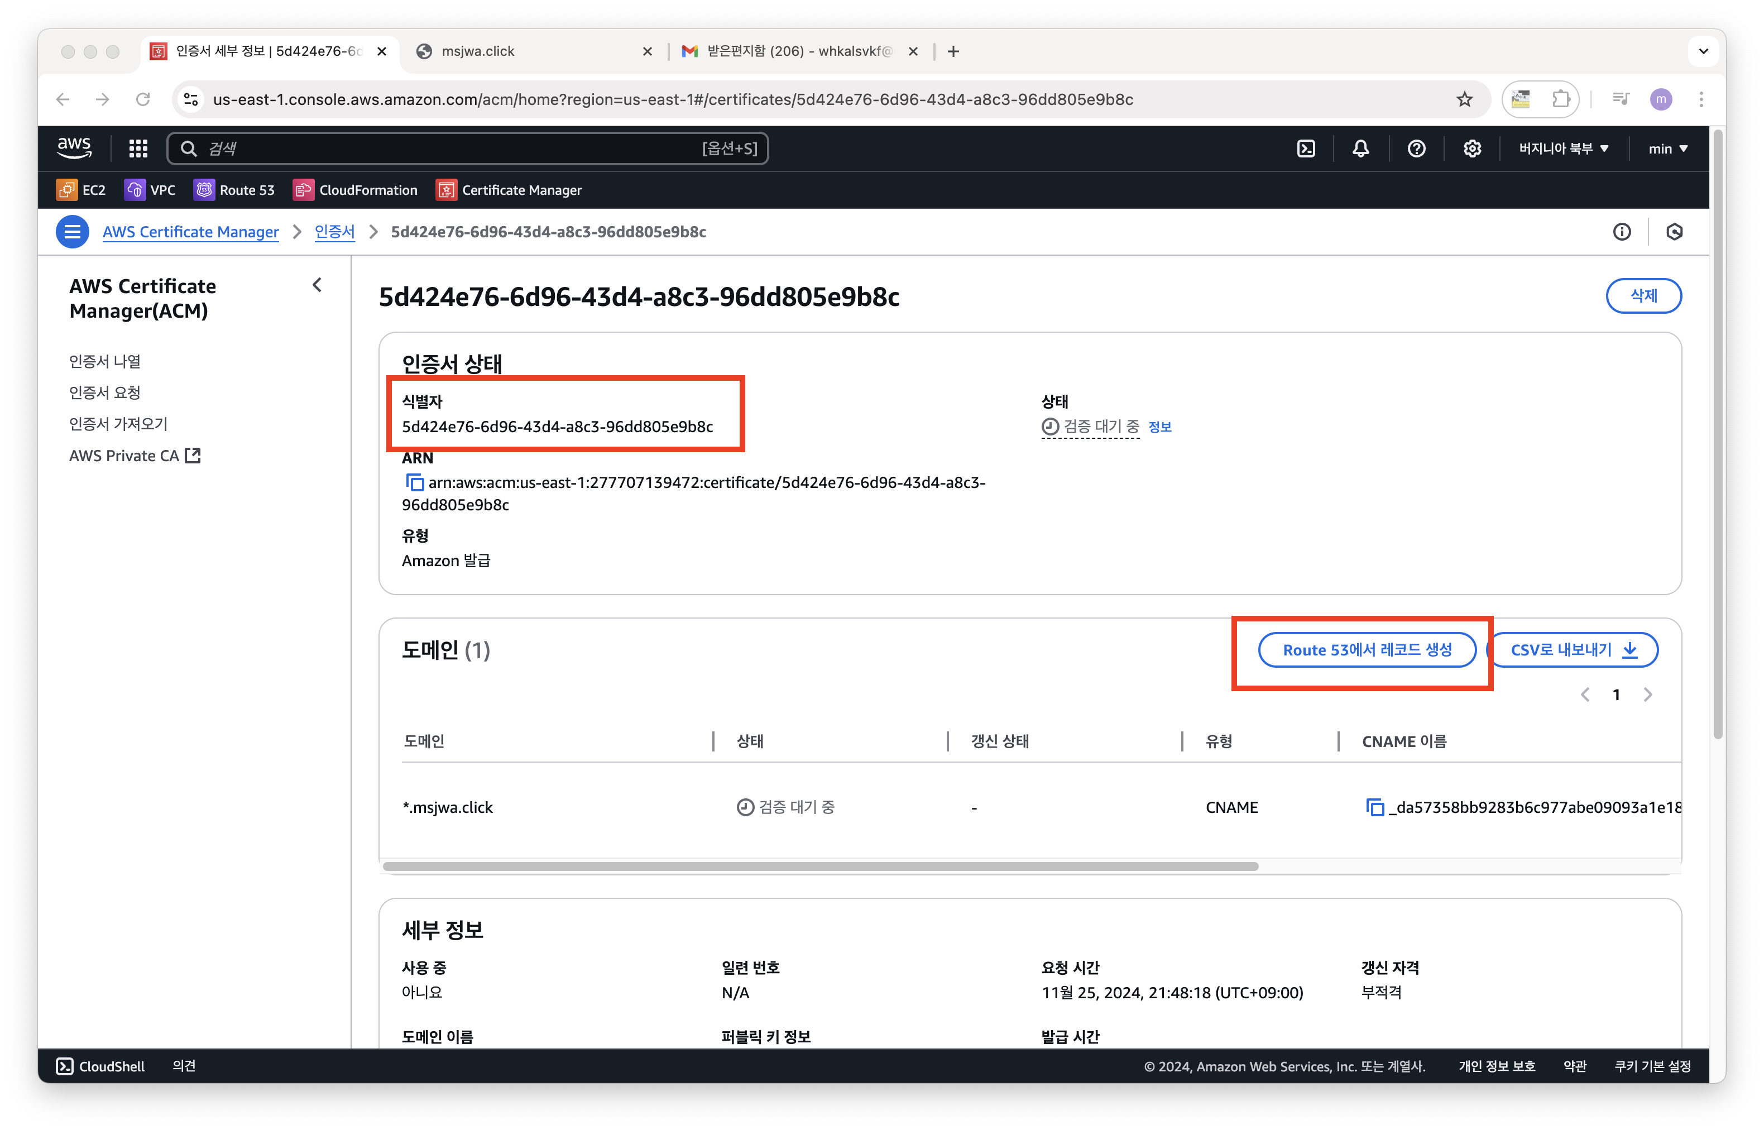Open the browser tab list dropdown
Image resolution: width=1764 pixels, height=1130 pixels.
pyautogui.click(x=1703, y=51)
